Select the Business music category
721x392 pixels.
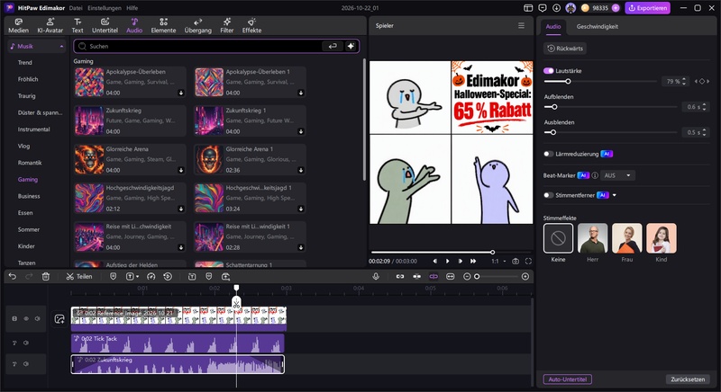click(29, 196)
